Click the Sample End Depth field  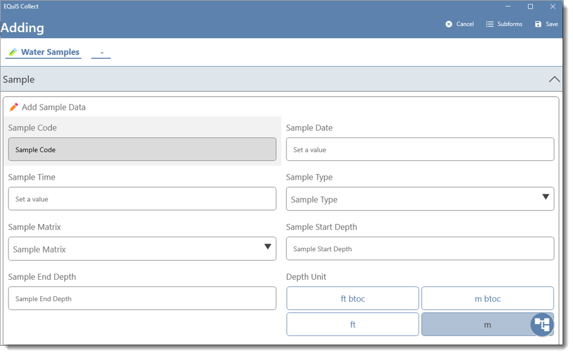click(142, 299)
